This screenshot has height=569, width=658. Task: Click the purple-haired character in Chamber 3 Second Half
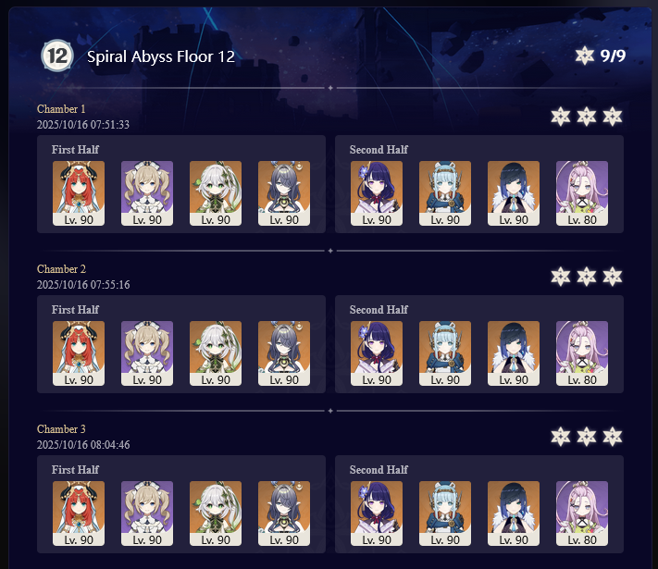pos(377,513)
